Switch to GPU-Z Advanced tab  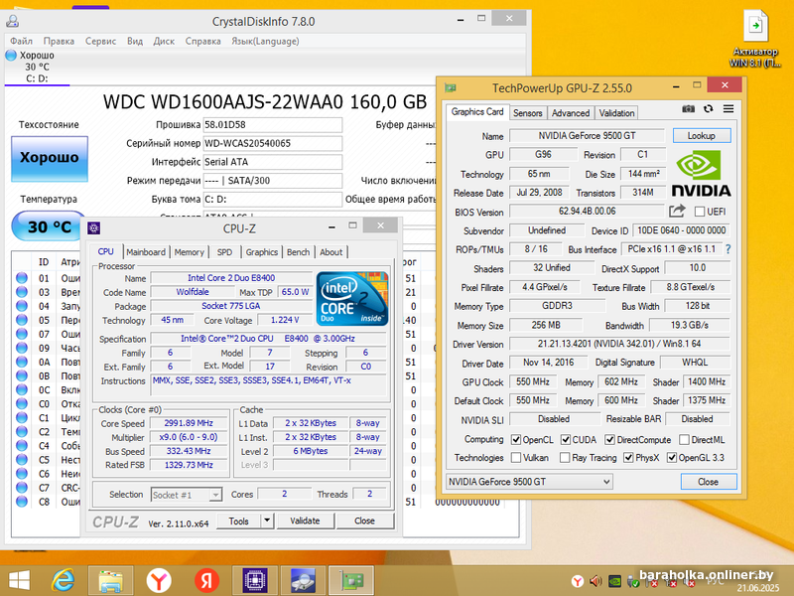[571, 113]
